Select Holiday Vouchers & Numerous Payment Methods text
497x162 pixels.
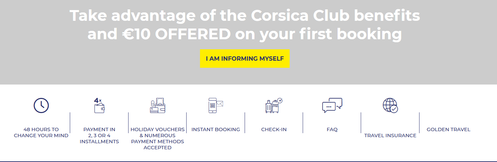click(157, 139)
